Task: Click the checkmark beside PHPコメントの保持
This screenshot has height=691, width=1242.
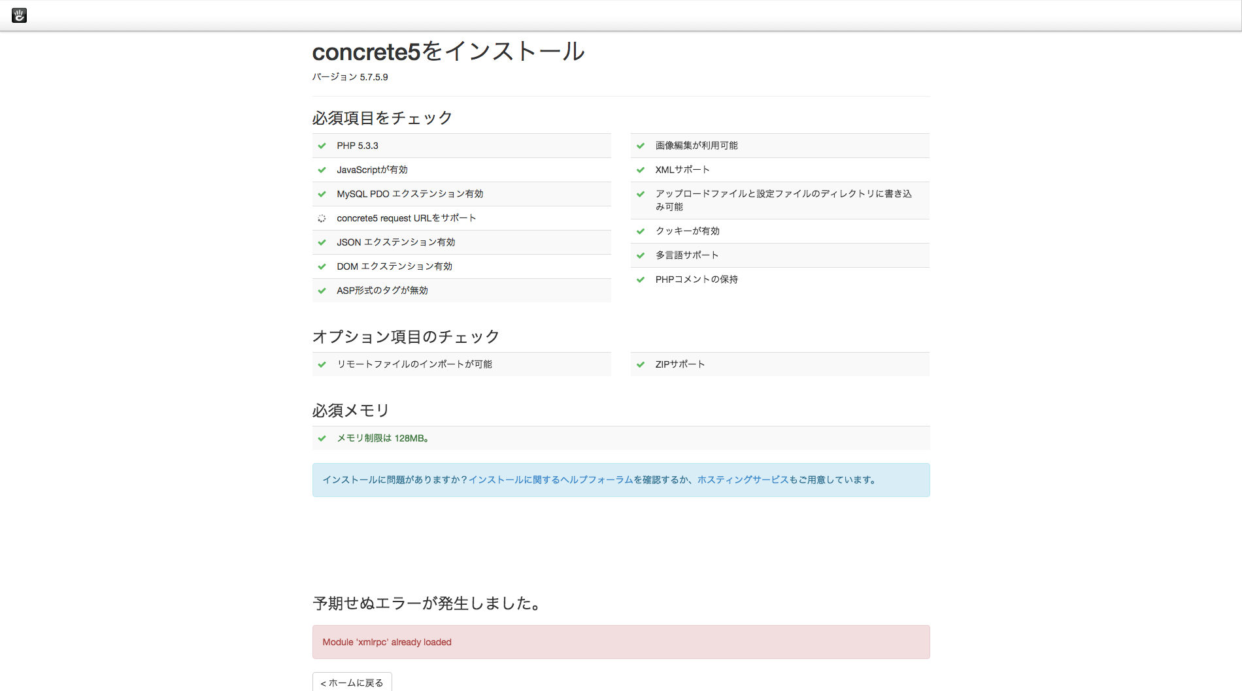Action: click(641, 280)
